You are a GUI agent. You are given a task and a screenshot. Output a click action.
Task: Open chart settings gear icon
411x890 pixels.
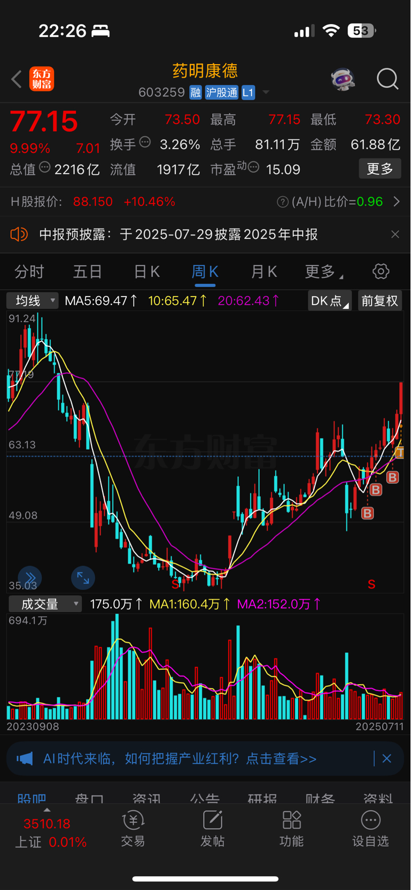pyautogui.click(x=381, y=271)
